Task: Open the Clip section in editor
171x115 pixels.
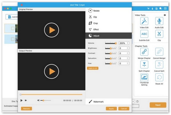Action: point(109,17)
